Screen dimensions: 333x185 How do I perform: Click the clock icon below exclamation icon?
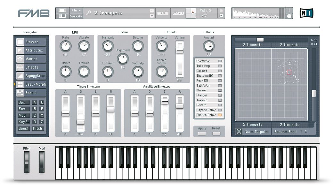289,16
